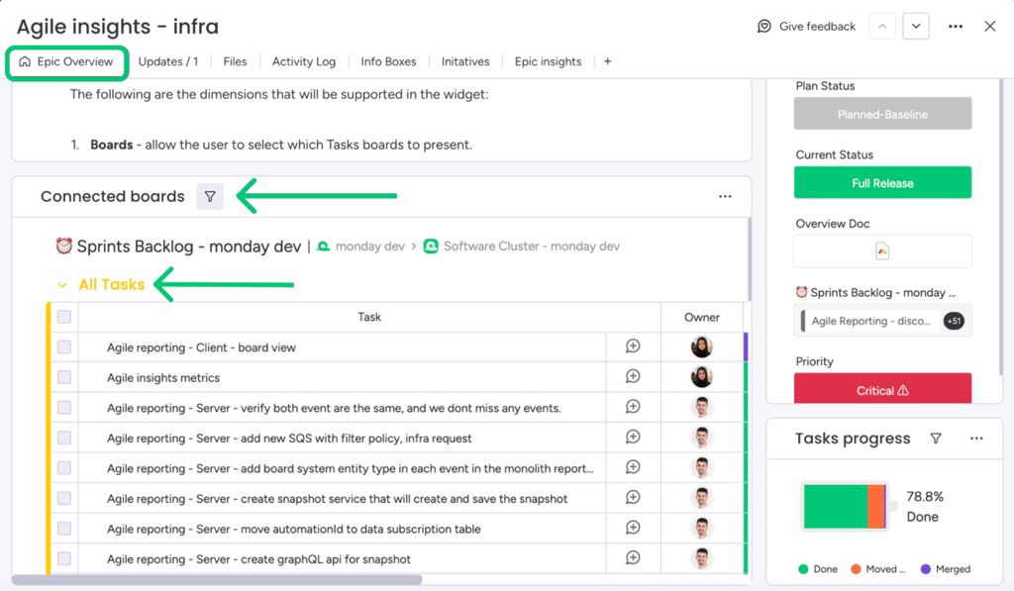
Task: Open Software Cluster - monday dev link
Action: (532, 246)
